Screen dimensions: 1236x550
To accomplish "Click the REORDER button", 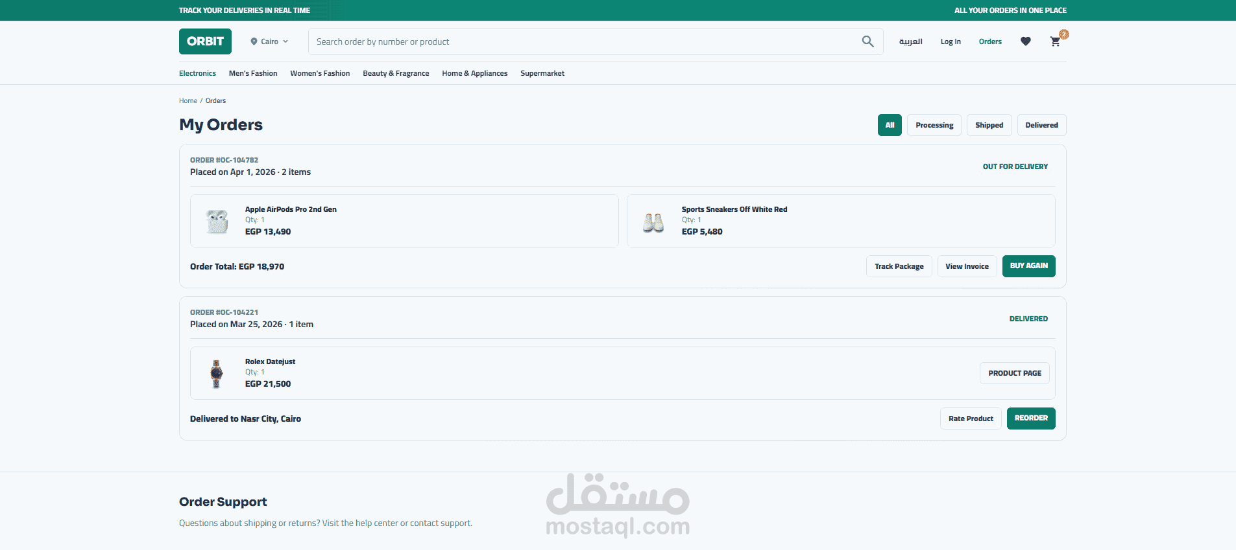I will (x=1031, y=418).
